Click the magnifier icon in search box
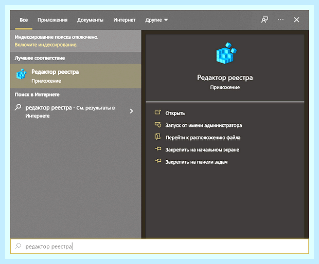Viewport: 319px width, 264px height. coord(18,246)
